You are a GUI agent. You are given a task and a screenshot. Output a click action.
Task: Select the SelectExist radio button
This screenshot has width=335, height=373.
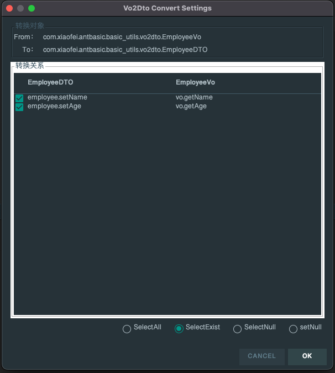pyautogui.click(x=179, y=329)
